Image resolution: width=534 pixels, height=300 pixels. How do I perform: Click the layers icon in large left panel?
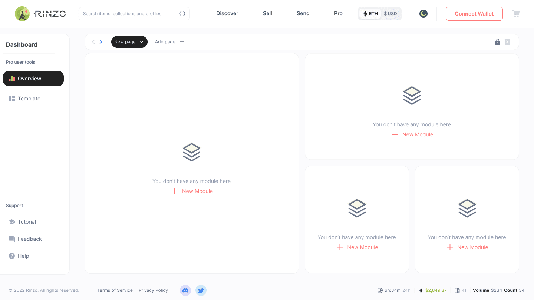point(192,152)
